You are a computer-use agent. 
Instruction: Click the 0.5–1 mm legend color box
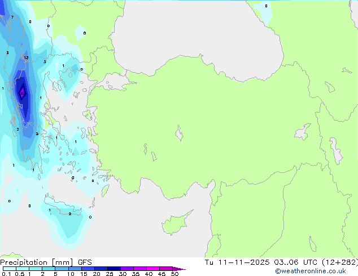pyautogui.click(x=23, y=269)
